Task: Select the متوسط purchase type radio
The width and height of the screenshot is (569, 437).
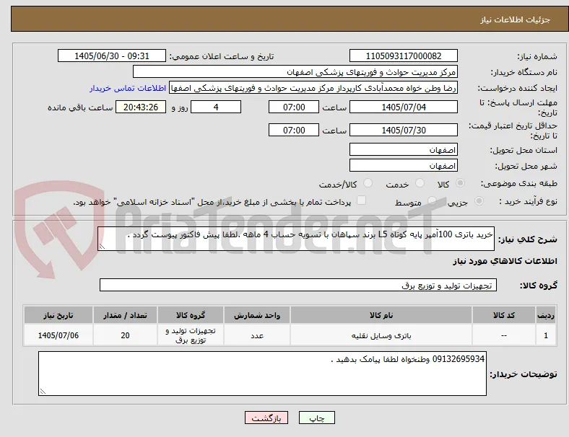Action: (432, 200)
